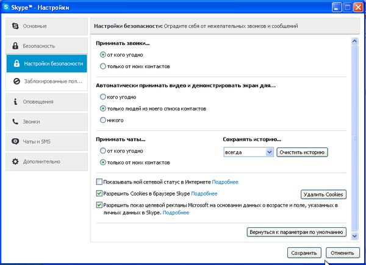Open Дополнительно section

click(47, 161)
